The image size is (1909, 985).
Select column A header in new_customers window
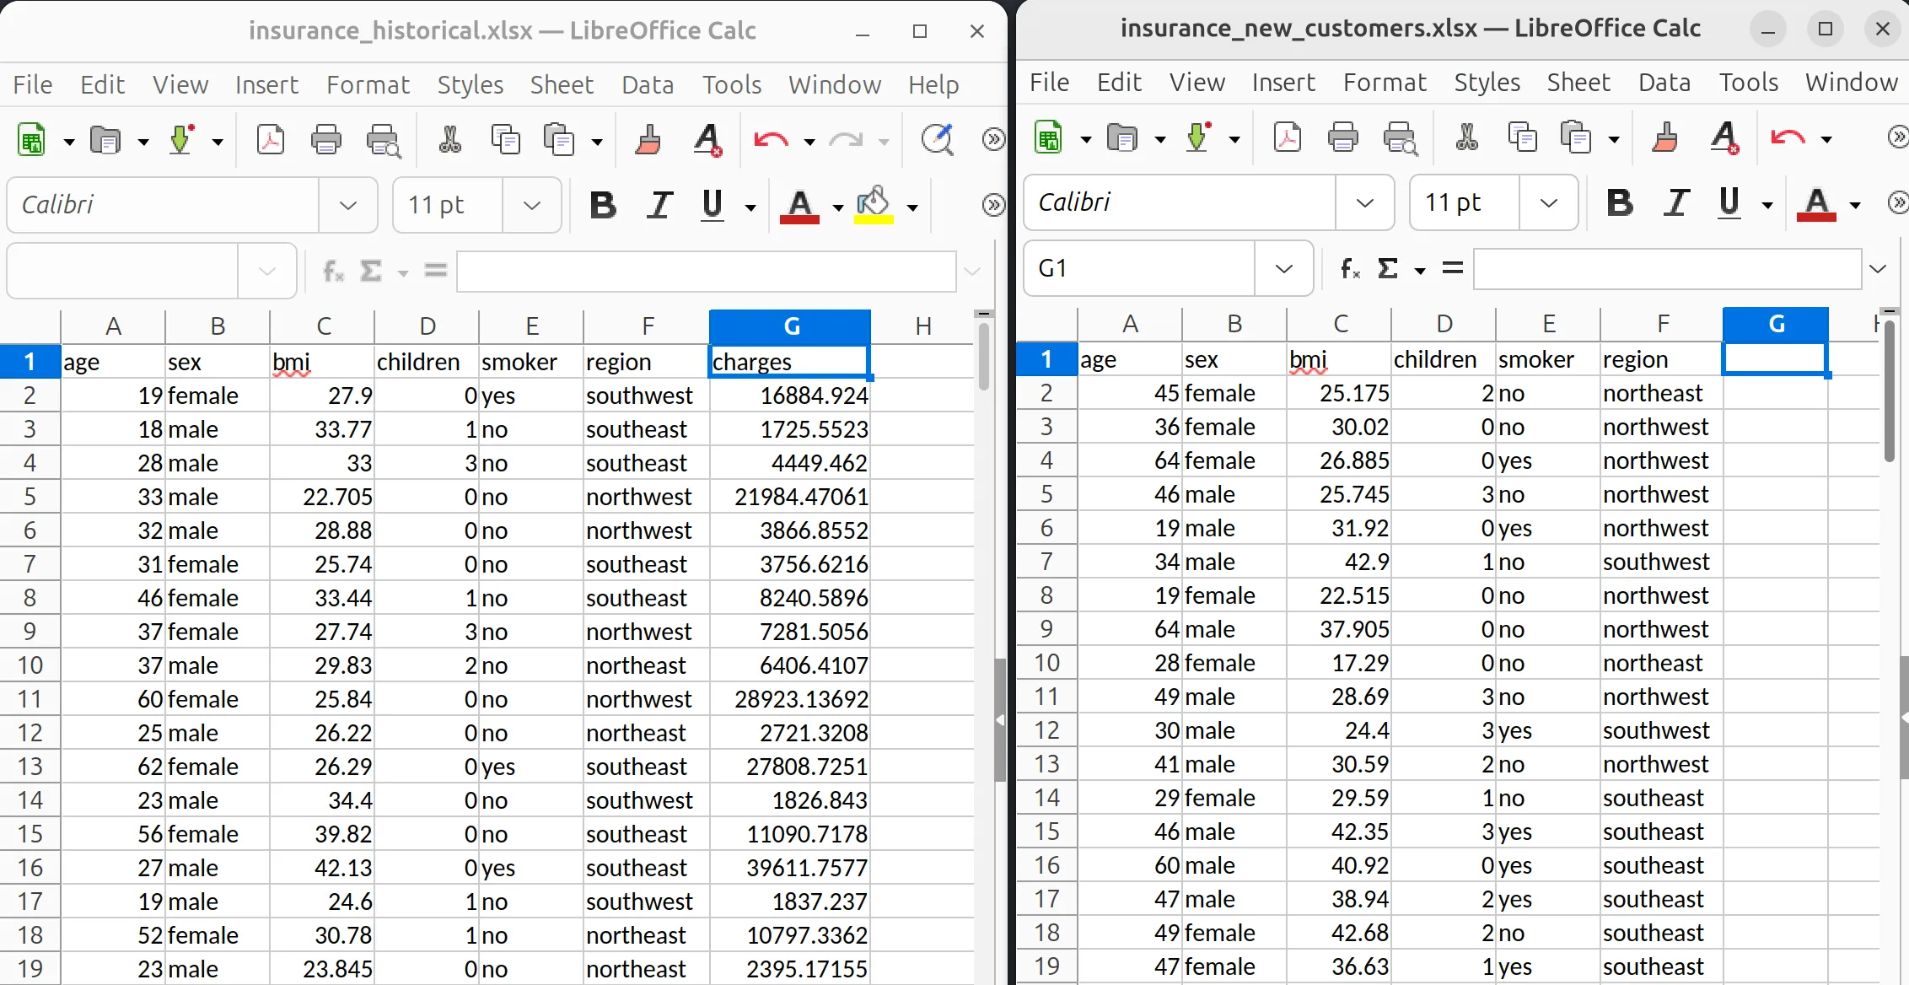coord(1130,324)
